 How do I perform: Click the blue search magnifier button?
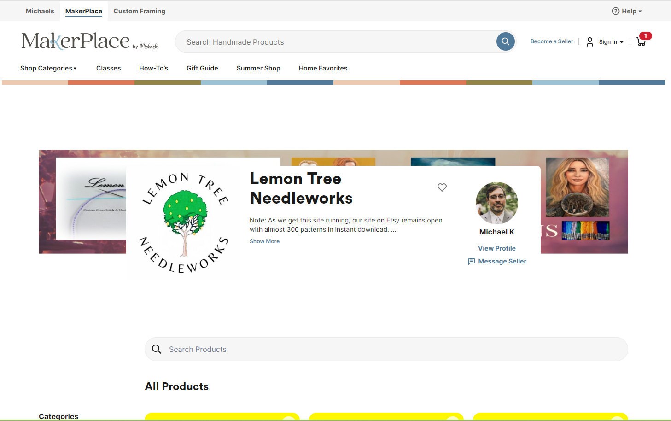pyautogui.click(x=505, y=41)
